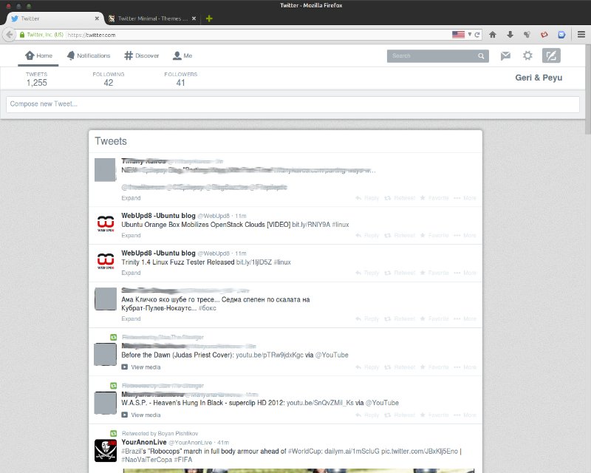This screenshot has height=473, width=591.
Task: Click the WebUpd8 avatar on Orange Box tweet
Action: (106, 224)
